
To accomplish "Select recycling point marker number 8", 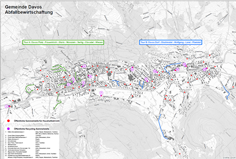I will coord(132,69).
